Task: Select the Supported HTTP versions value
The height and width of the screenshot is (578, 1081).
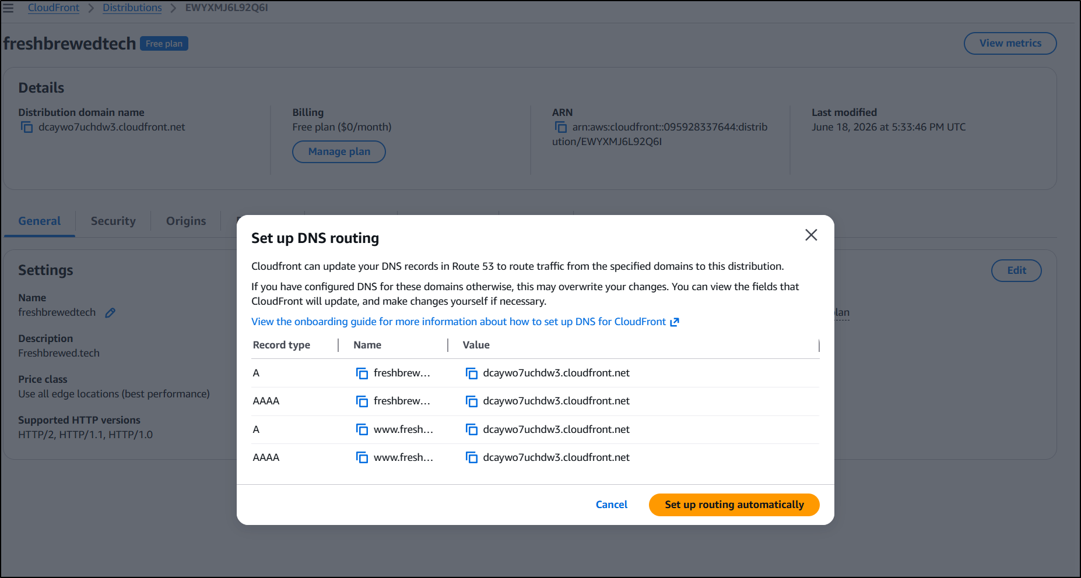Action: [85, 435]
